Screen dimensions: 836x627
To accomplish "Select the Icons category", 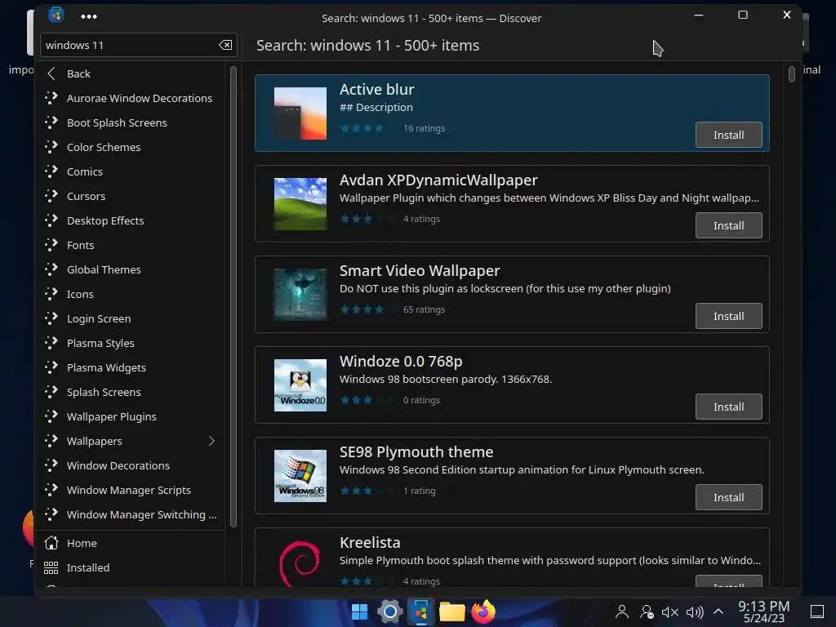I will point(131,294).
